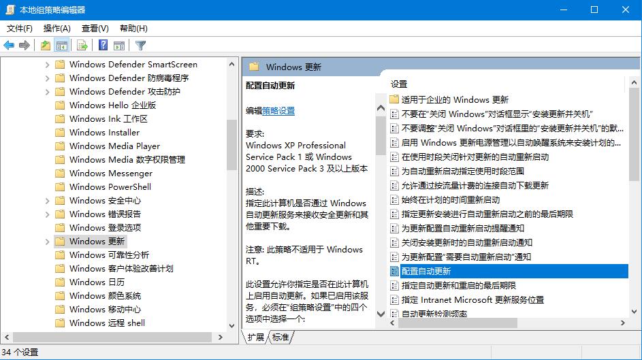Expand the Windows Defender SmartScreen node
This screenshot has height=360, width=642.
(x=47, y=65)
